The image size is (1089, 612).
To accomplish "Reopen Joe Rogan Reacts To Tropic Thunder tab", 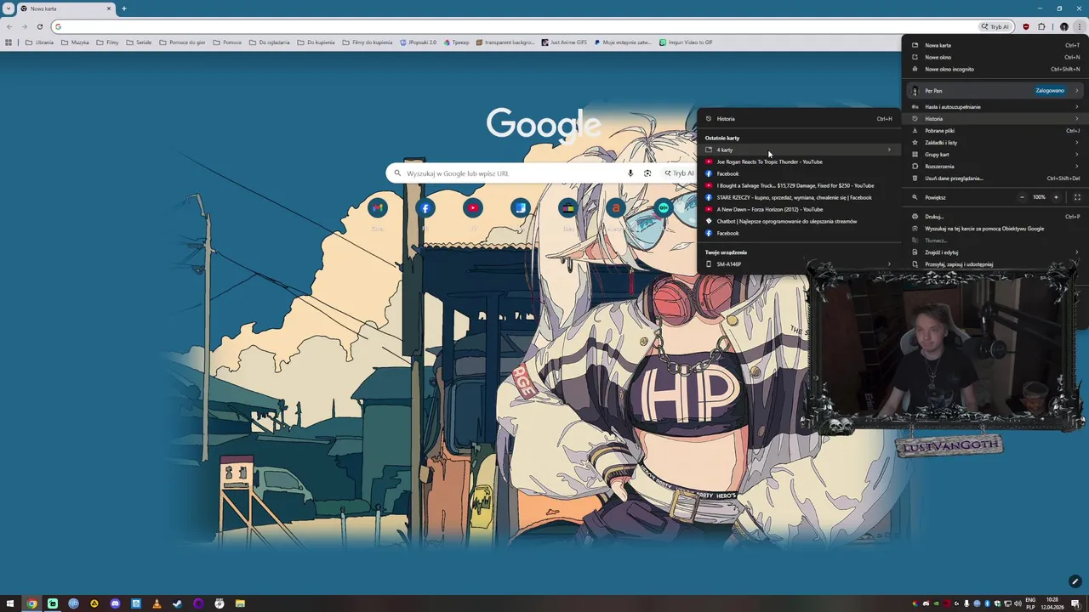I will (799, 161).
